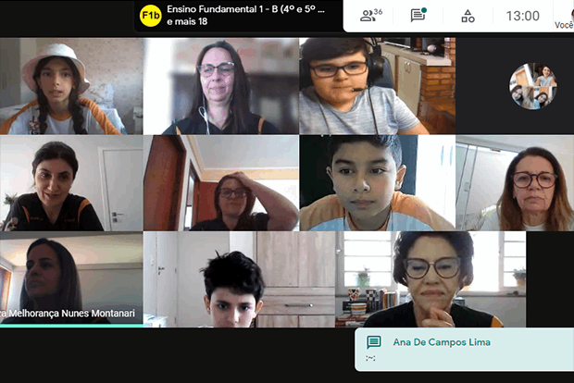
Task: Open the Ensino Fundamental 1 - B meeting title
Action: (245, 9)
